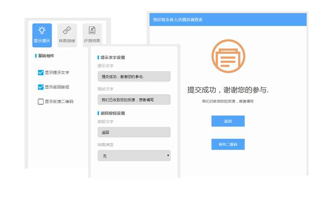Open the 转跳类型 dropdown showing 无

[x=134, y=156]
